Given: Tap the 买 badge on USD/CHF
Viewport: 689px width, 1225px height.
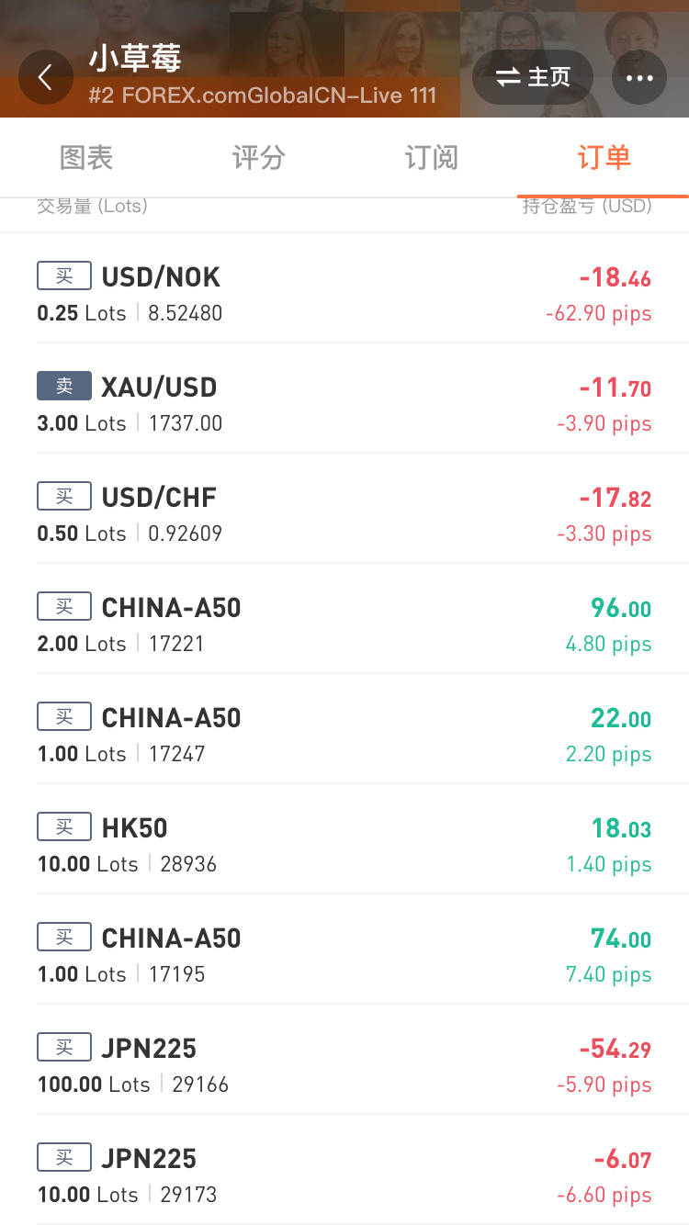Looking at the screenshot, I should [64, 496].
